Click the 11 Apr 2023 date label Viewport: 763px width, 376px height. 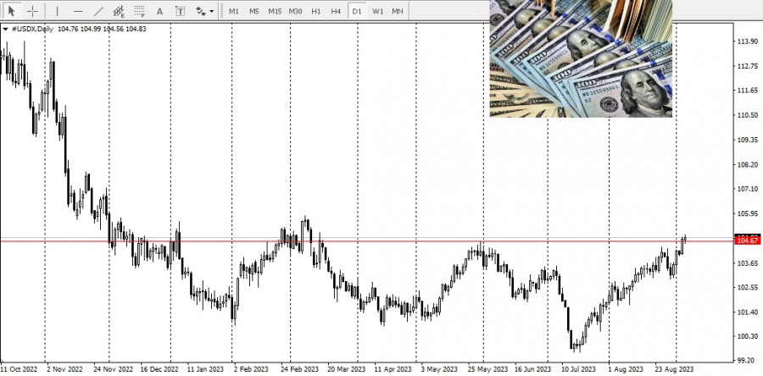point(393,369)
